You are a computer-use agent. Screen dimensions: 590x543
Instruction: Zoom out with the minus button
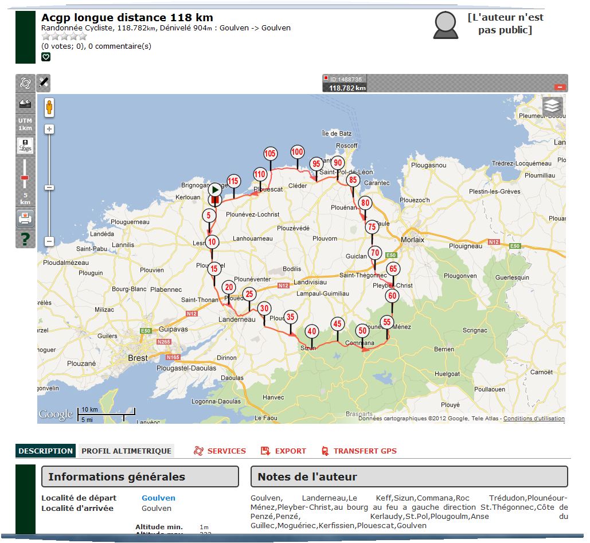tap(49, 241)
